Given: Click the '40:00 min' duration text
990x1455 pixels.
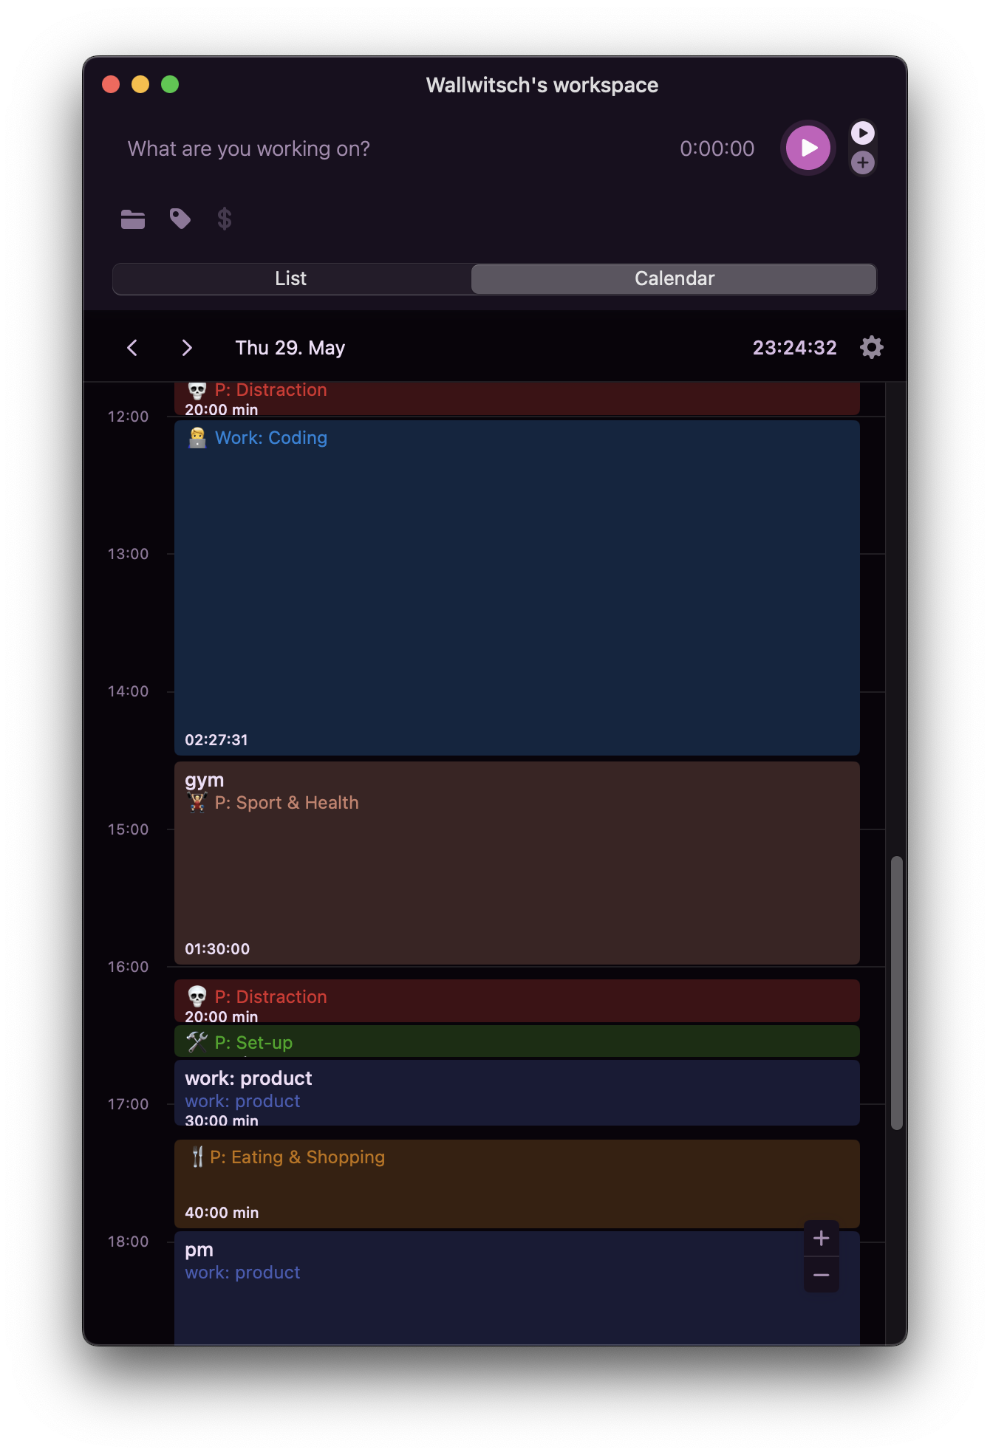Looking at the screenshot, I should point(222,1212).
